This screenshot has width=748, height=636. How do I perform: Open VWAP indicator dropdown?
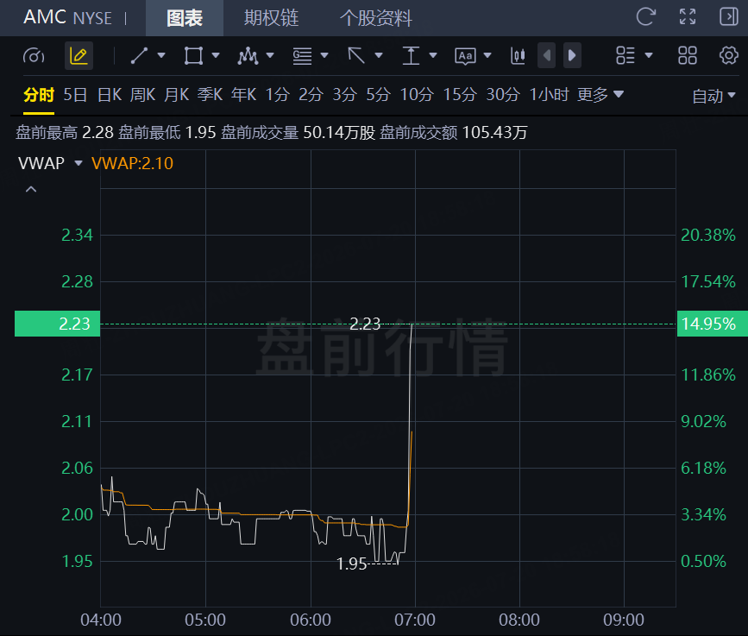[79, 163]
